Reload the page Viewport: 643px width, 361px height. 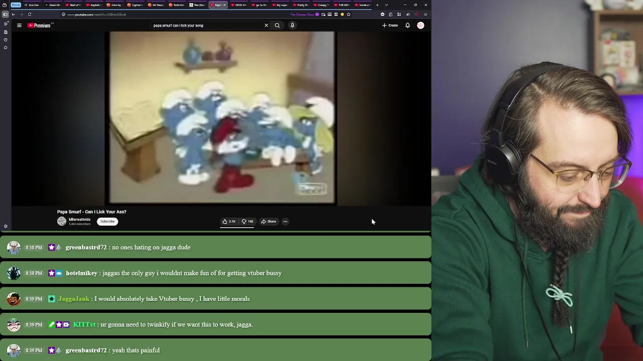tap(30, 15)
